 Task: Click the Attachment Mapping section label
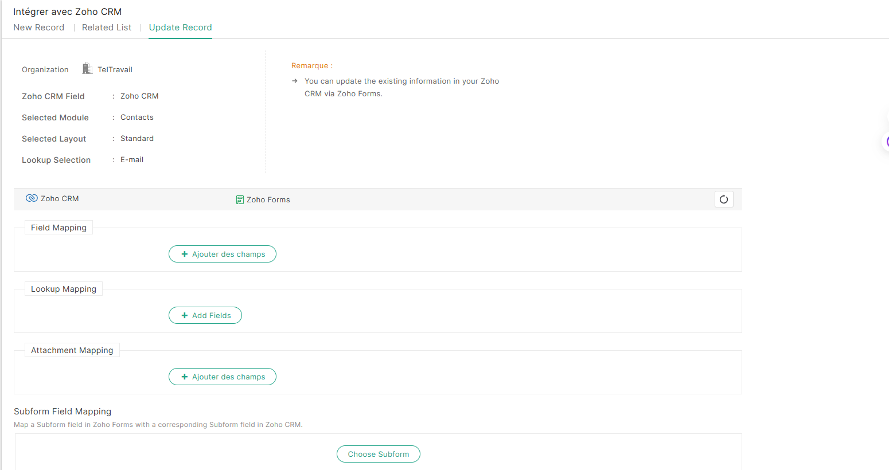pyautogui.click(x=72, y=350)
